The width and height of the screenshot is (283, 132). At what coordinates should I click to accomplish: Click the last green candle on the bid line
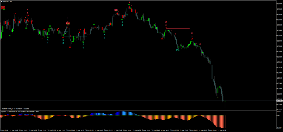225,101
